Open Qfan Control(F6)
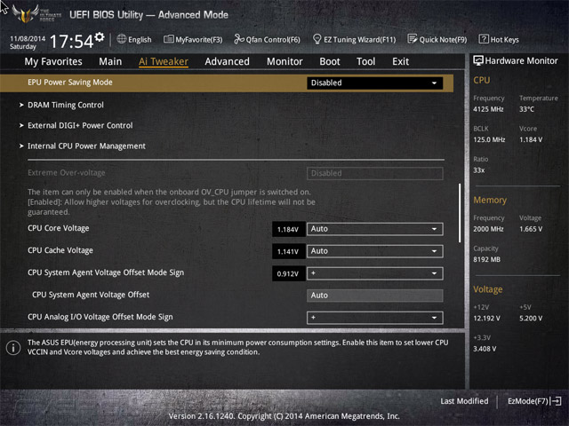Screen dimensions: 569x426 coord(267,39)
